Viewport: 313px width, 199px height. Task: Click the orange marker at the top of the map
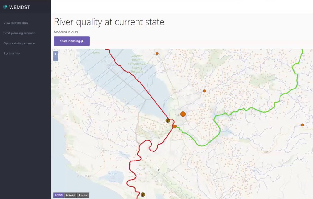click(x=157, y=54)
